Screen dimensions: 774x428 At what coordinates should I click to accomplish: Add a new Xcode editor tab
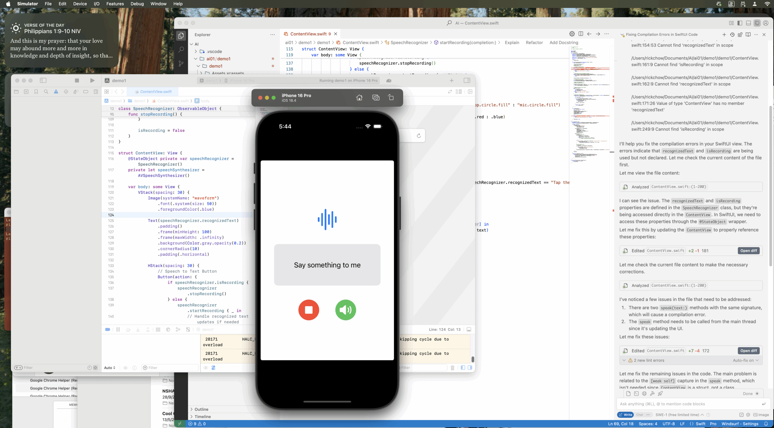point(452,80)
